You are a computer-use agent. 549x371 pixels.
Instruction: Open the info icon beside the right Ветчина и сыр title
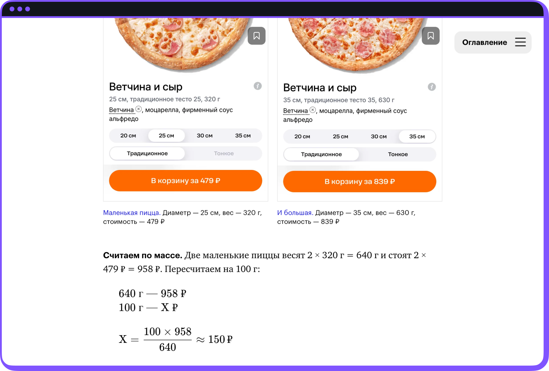(x=432, y=87)
